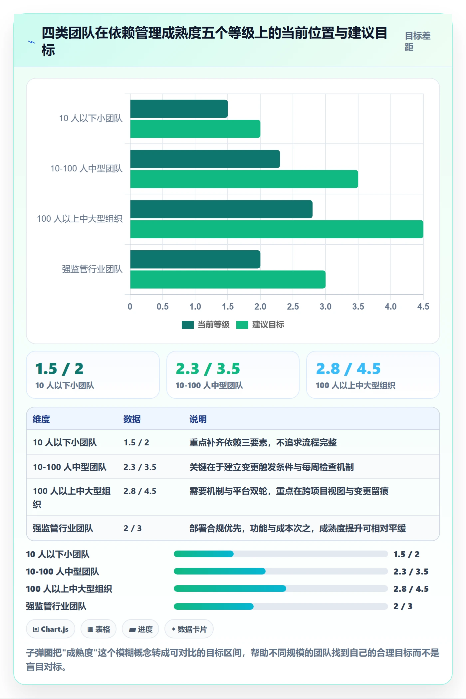Click the 2 / 3 data cell in table
This screenshot has width=466, height=699.
coord(132,528)
